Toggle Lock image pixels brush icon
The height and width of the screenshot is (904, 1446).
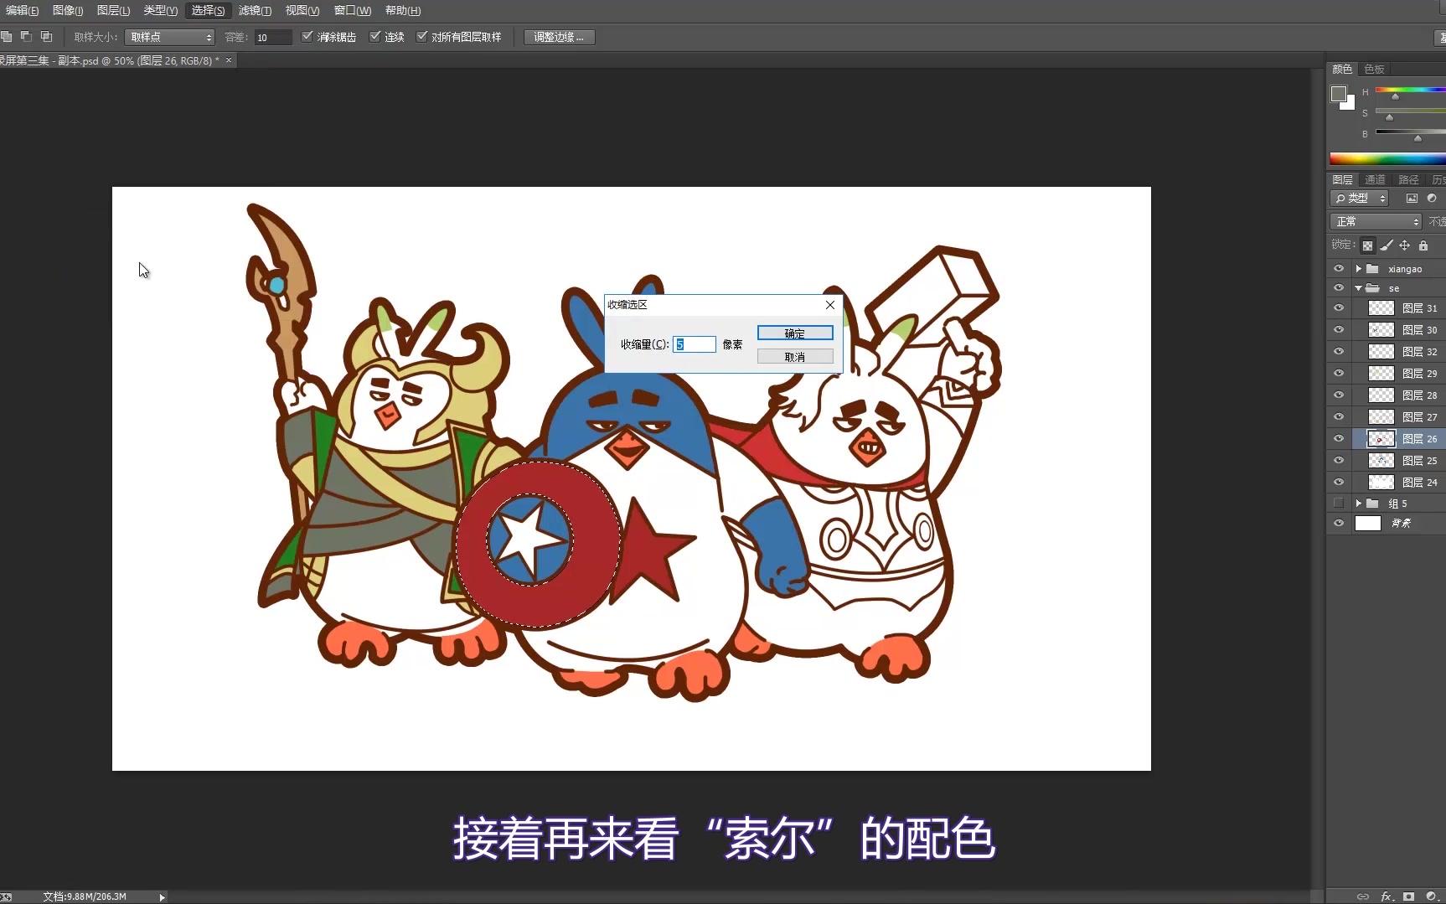tap(1387, 245)
